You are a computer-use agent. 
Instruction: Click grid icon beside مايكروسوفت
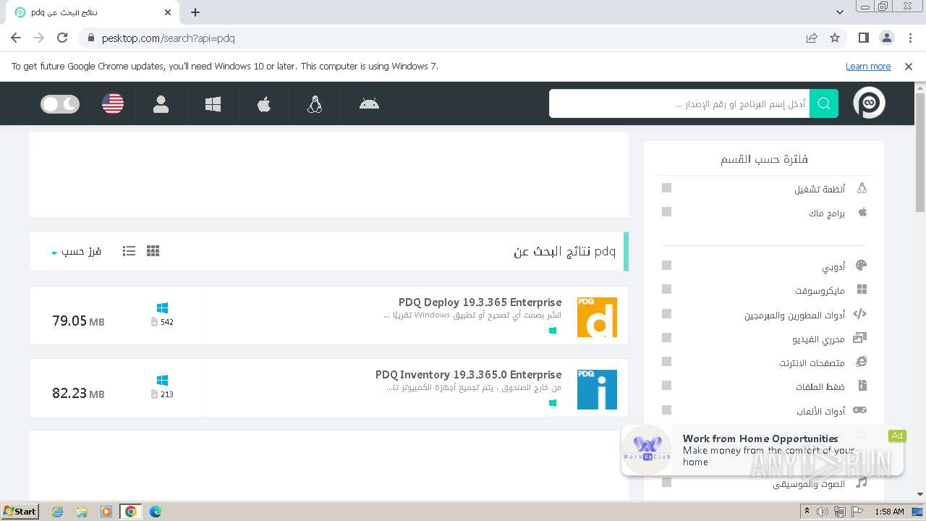point(862,289)
